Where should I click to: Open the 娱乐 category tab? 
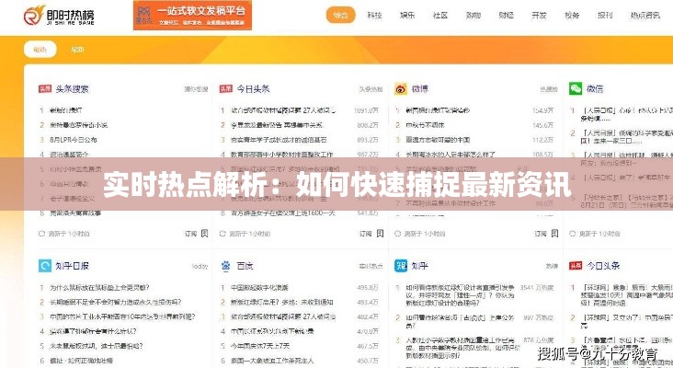click(x=407, y=15)
